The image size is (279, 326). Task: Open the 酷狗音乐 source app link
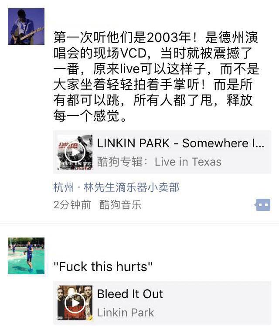(120, 204)
